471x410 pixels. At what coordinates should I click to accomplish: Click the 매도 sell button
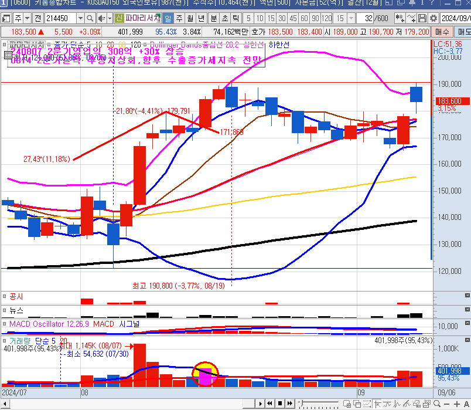coord(463,32)
